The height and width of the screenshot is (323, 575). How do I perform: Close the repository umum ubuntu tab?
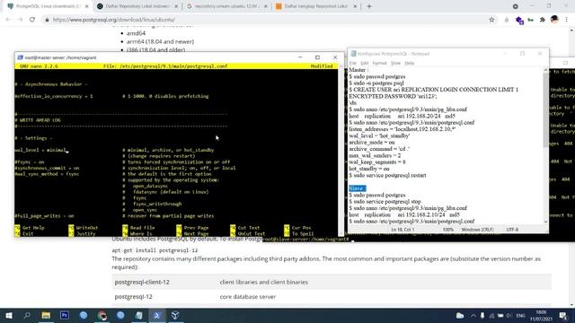click(266, 6)
